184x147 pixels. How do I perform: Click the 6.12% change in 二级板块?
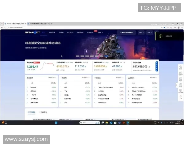(121, 91)
